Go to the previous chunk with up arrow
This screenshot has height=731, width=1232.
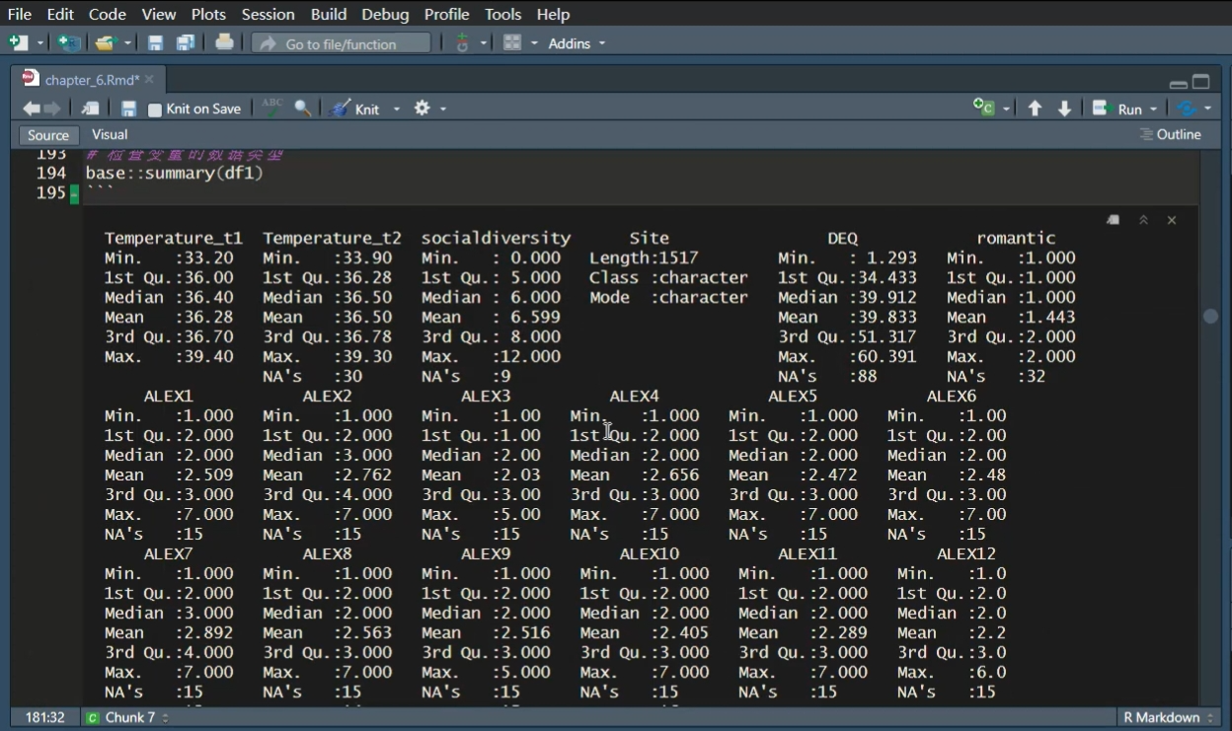pyautogui.click(x=1035, y=109)
